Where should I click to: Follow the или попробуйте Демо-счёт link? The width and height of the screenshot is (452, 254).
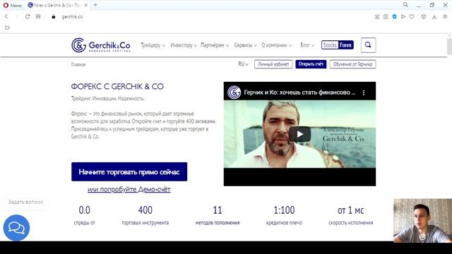129,189
